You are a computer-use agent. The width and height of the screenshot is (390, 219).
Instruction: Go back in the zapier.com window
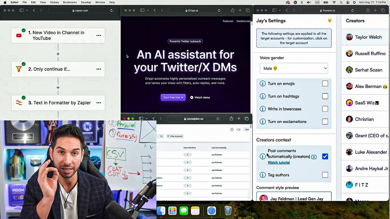[x=34, y=10]
